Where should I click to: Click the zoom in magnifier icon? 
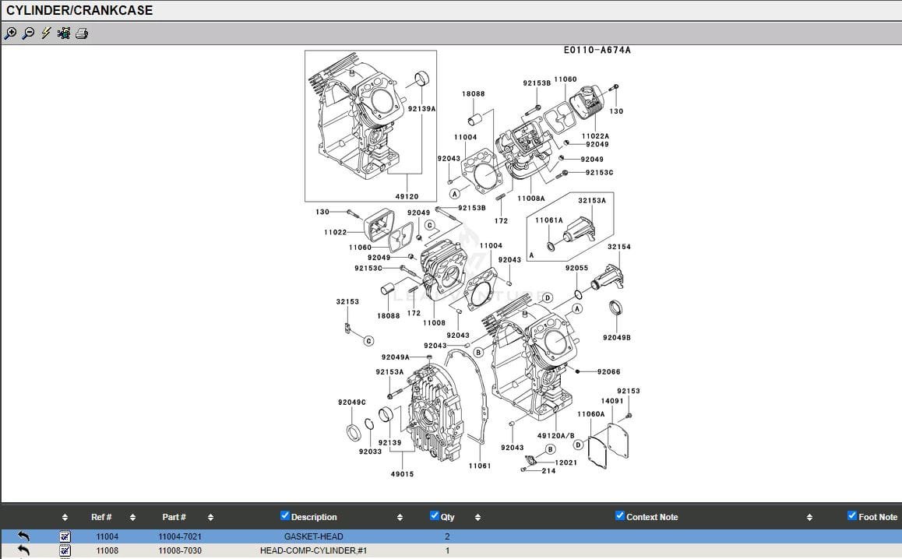(x=10, y=33)
